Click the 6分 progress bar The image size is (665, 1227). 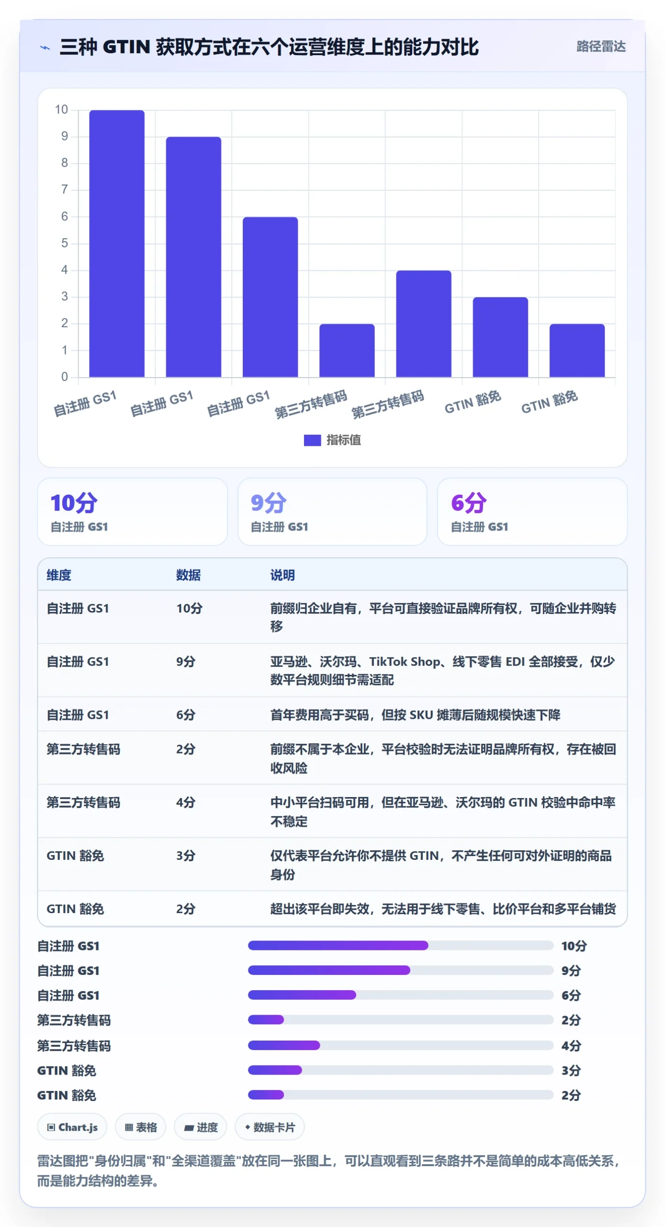coord(401,995)
